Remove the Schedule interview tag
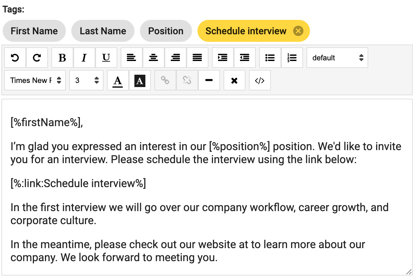Image resolution: width=420 pixels, height=280 pixels. [x=298, y=31]
